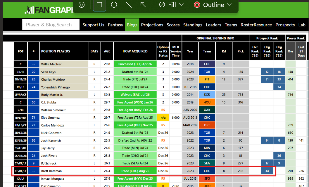Image resolution: width=309 pixels, height=187 pixels.
Task: Open the Support Us menu
Action: (x=93, y=25)
